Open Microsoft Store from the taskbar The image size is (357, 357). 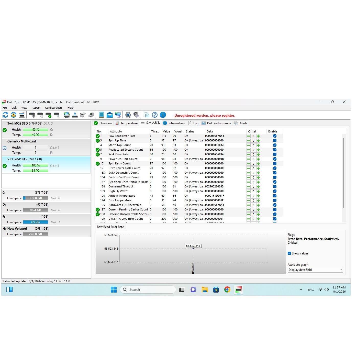point(216,289)
